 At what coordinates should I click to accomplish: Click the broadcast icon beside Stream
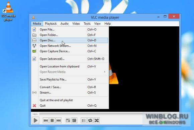(x=34, y=93)
